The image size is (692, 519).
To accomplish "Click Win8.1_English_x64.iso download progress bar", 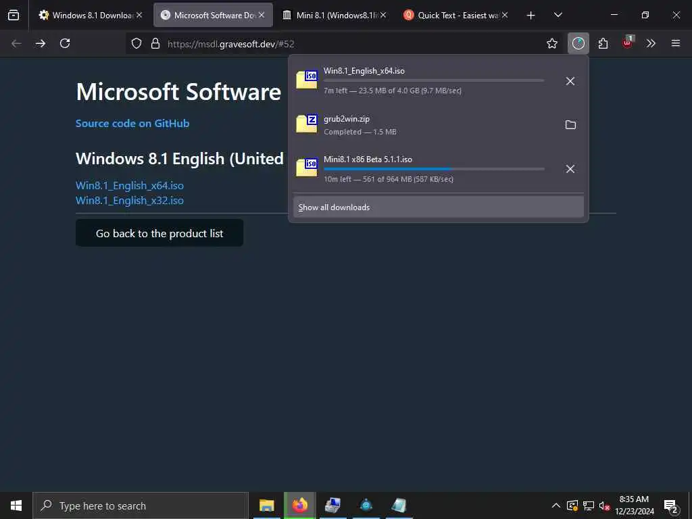I will point(434,80).
